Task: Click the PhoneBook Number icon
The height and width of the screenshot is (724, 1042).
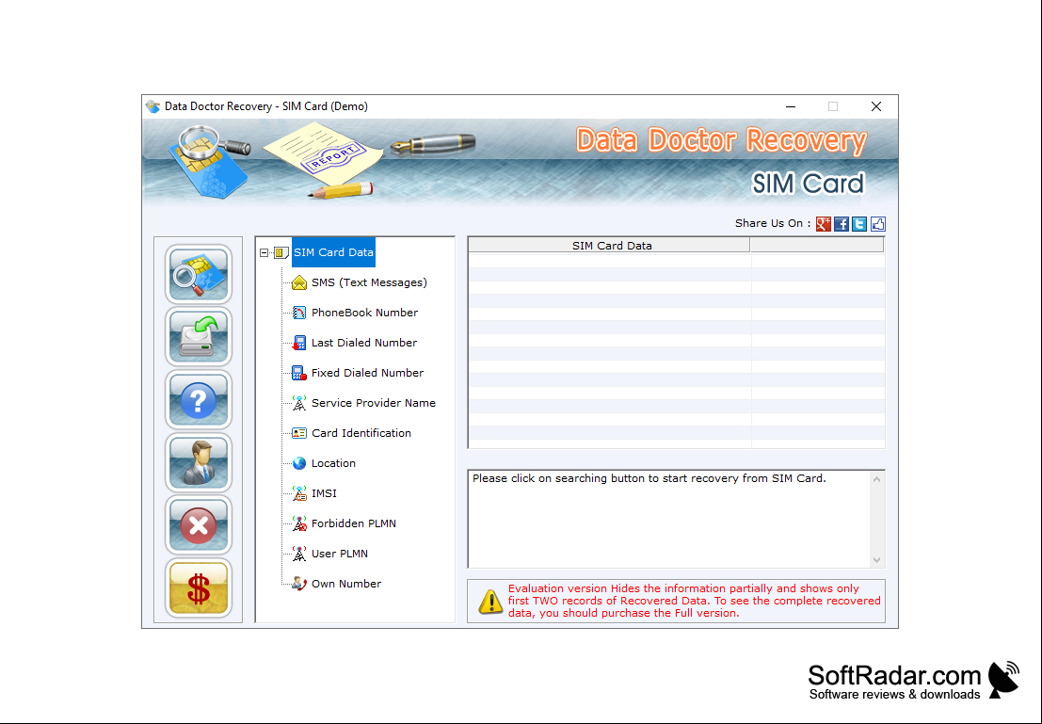Action: [299, 313]
